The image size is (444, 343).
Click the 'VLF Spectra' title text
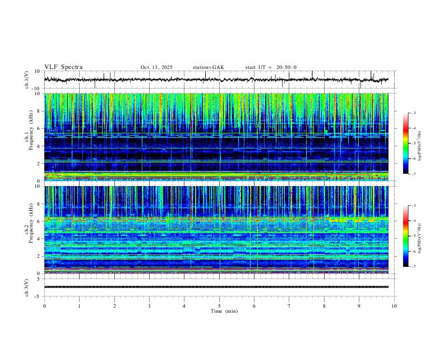tap(63, 67)
